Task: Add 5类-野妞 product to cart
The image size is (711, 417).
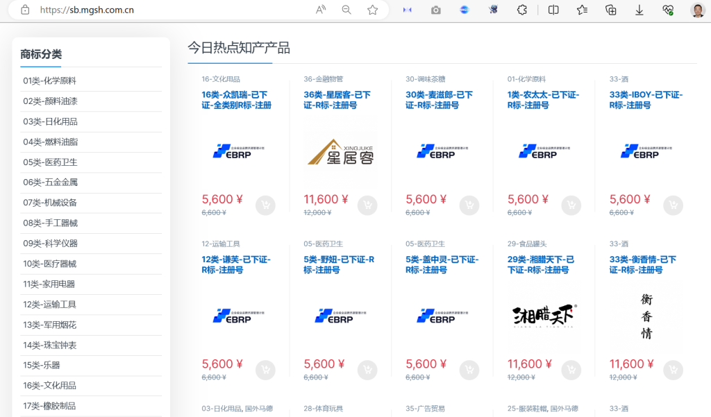Action: pyautogui.click(x=367, y=370)
